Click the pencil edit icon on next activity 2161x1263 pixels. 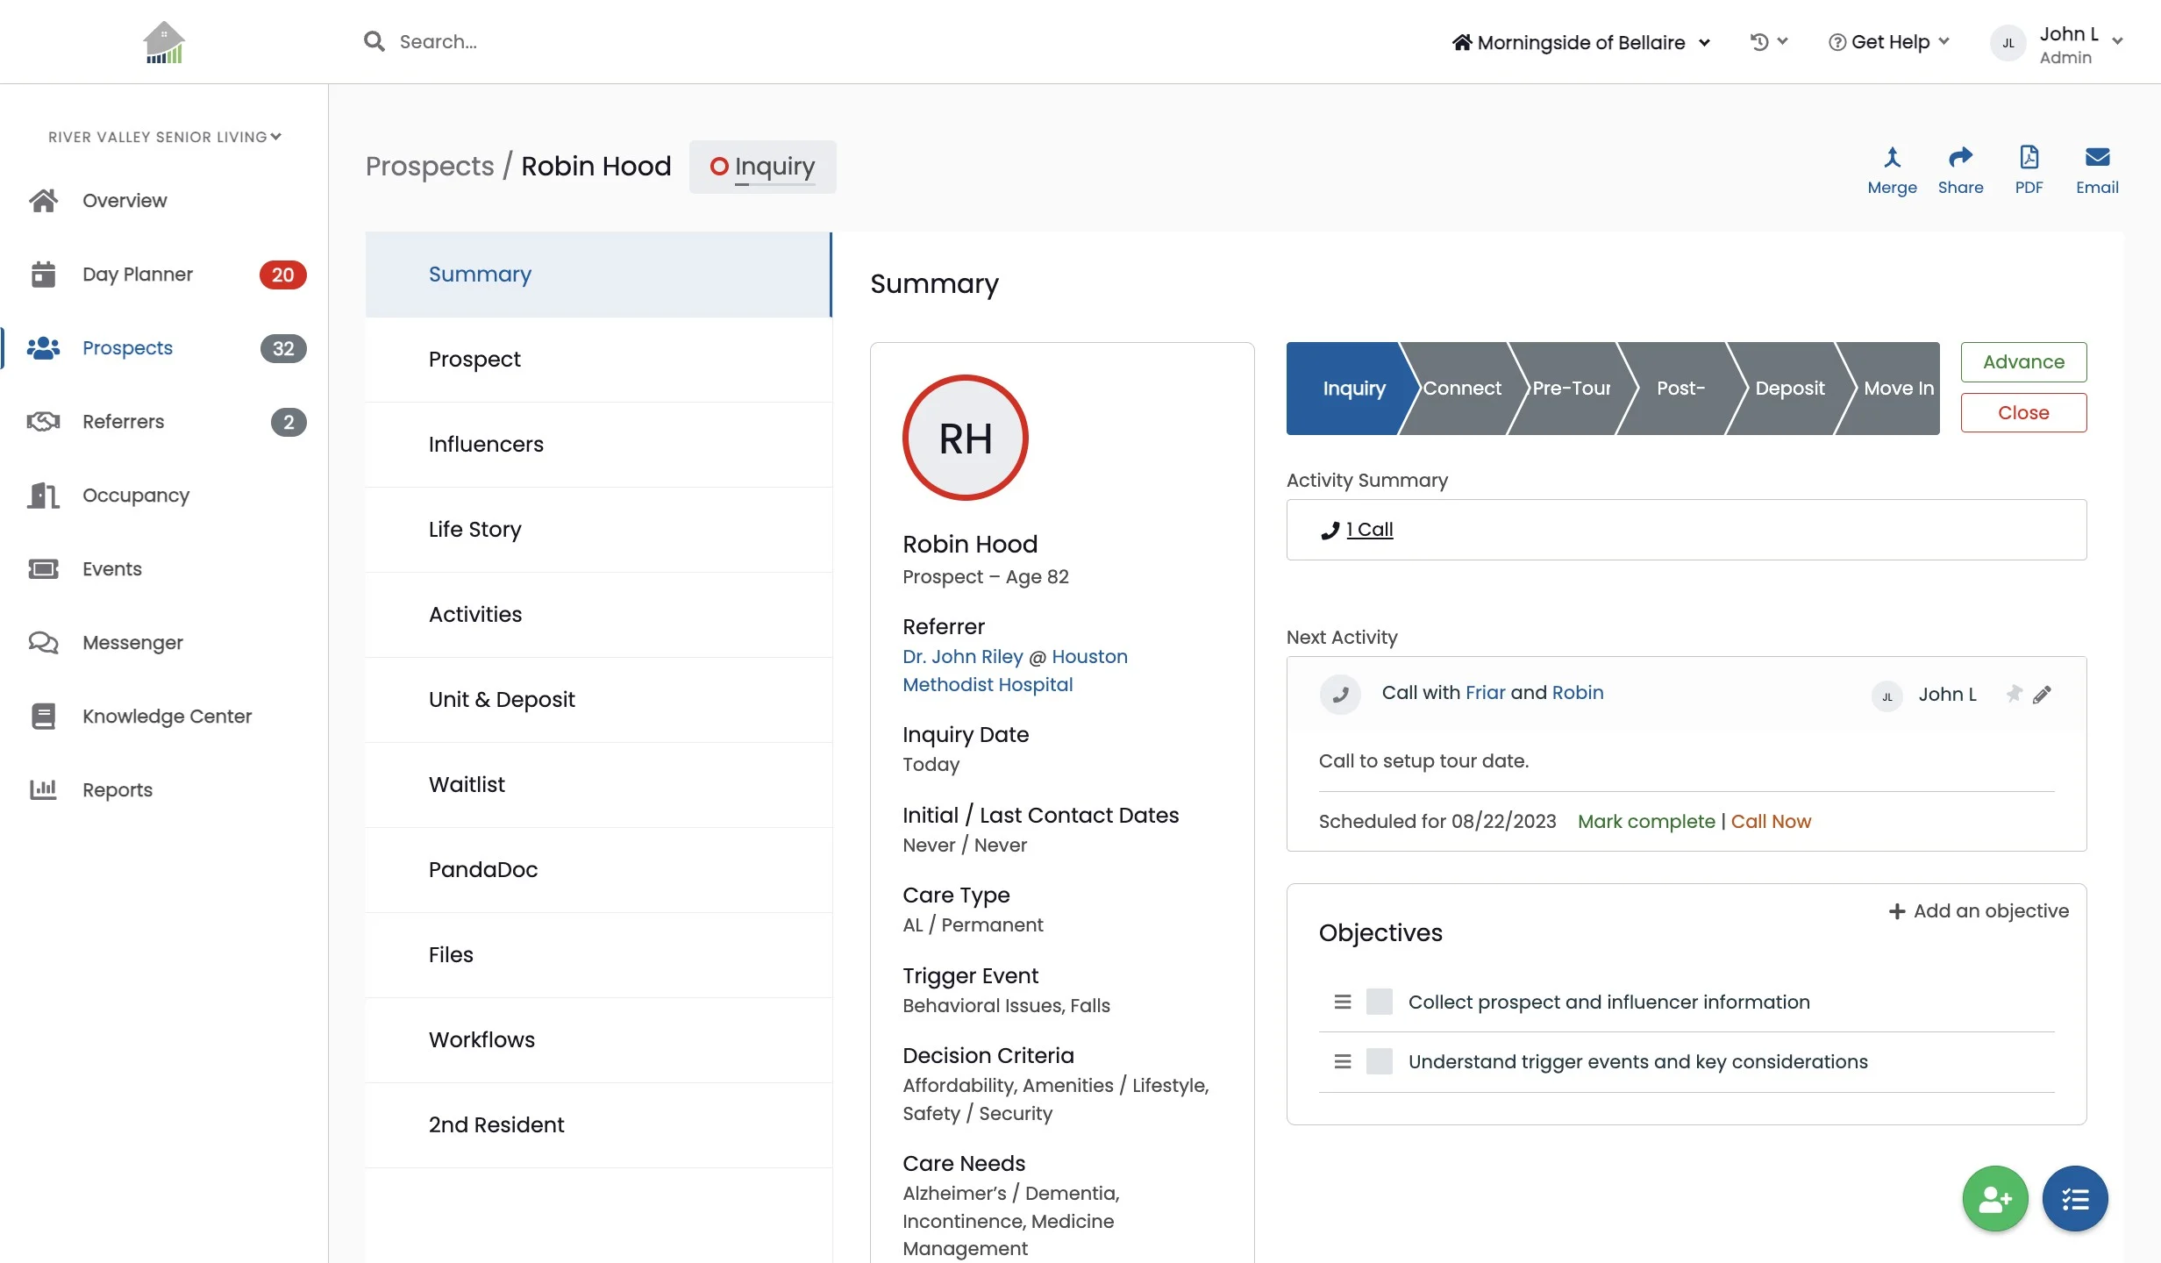pyautogui.click(x=2042, y=695)
